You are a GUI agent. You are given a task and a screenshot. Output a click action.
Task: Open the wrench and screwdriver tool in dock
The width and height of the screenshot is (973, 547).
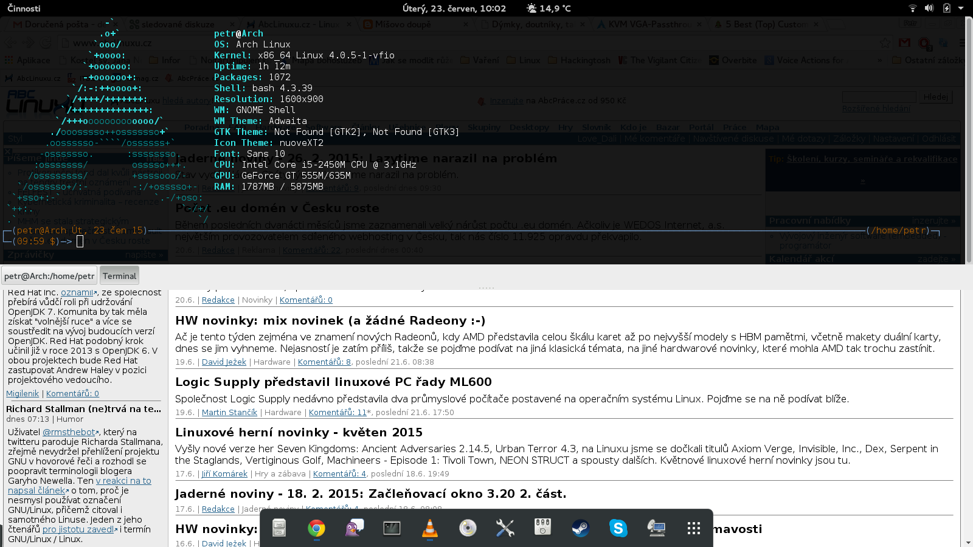505,528
